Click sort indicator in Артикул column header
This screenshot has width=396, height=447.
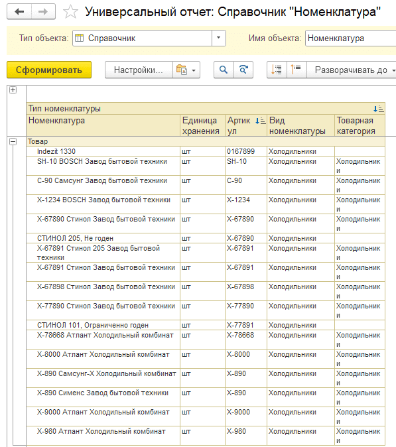260,121
